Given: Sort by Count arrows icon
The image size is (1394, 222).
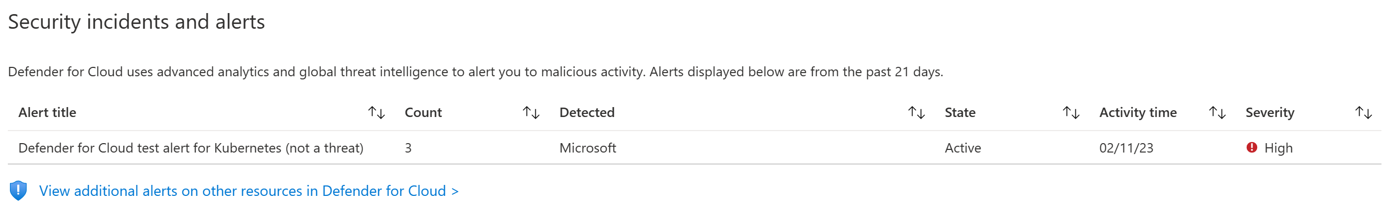Looking at the screenshot, I should (531, 113).
